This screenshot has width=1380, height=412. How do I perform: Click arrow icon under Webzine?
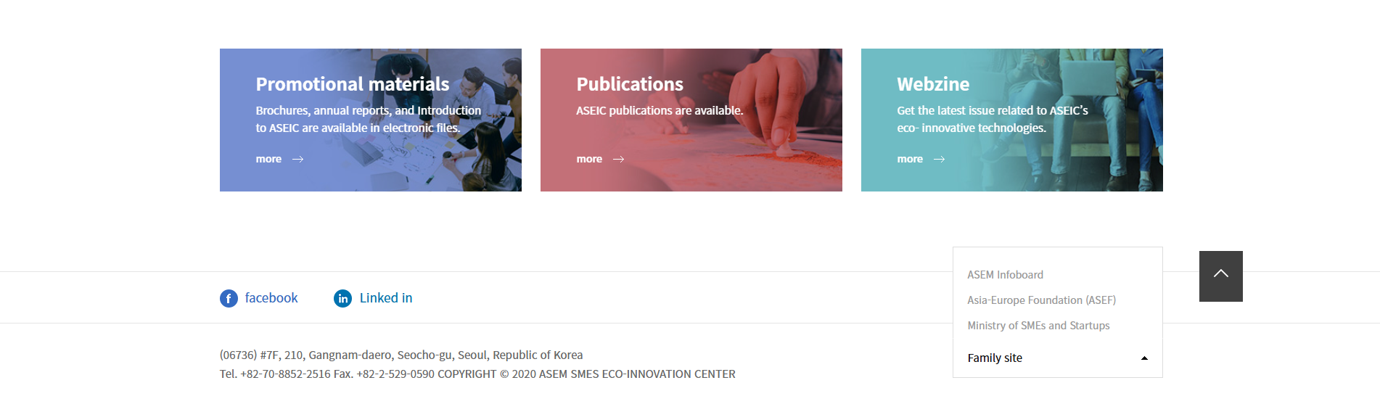coord(939,159)
